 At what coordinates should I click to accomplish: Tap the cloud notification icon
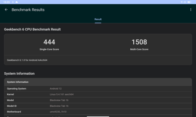(17, 2)
